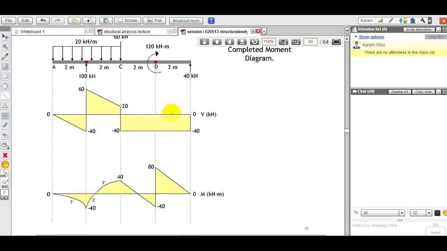
Task: Open the blue help question mark
Action: pyautogui.click(x=211, y=21)
